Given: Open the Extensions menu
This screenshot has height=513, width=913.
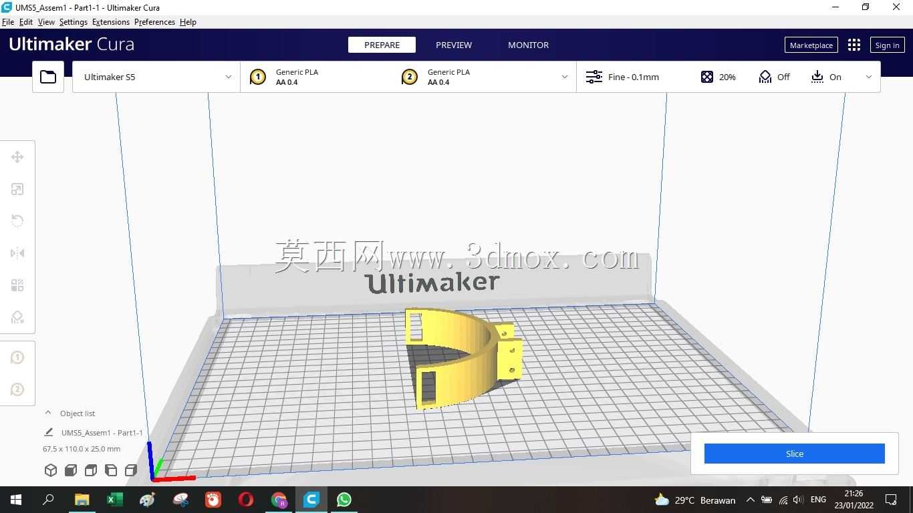Looking at the screenshot, I should click(111, 22).
